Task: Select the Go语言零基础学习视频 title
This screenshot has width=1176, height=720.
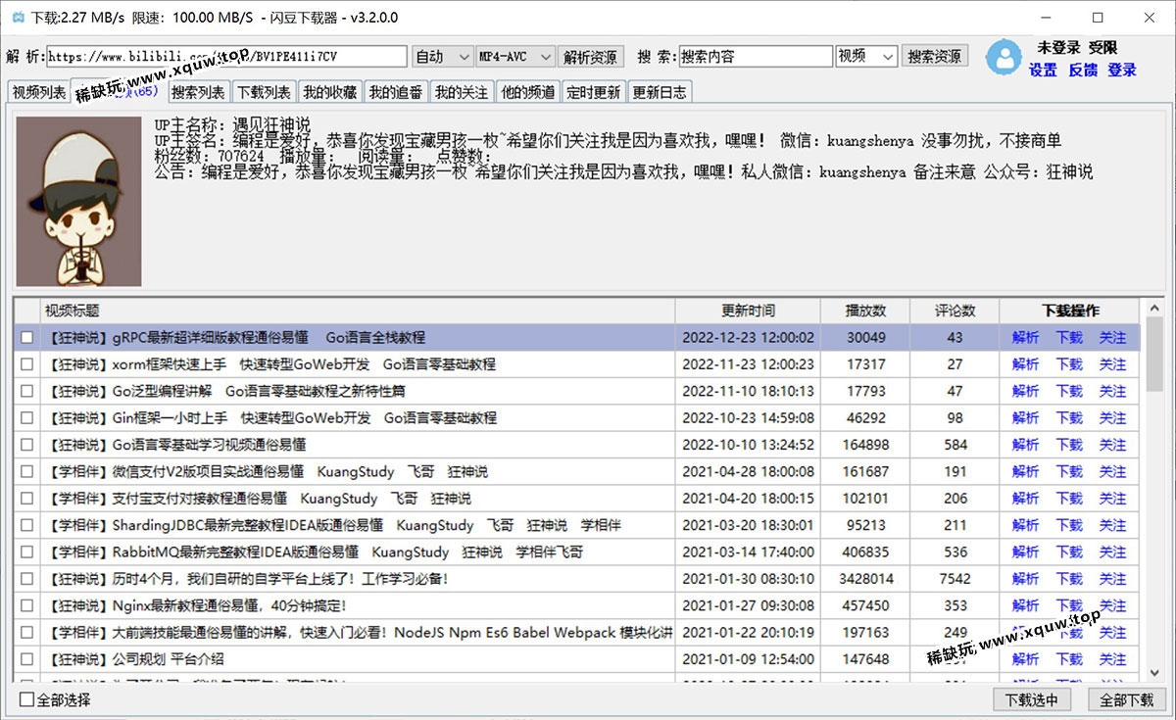Action: click(x=176, y=445)
